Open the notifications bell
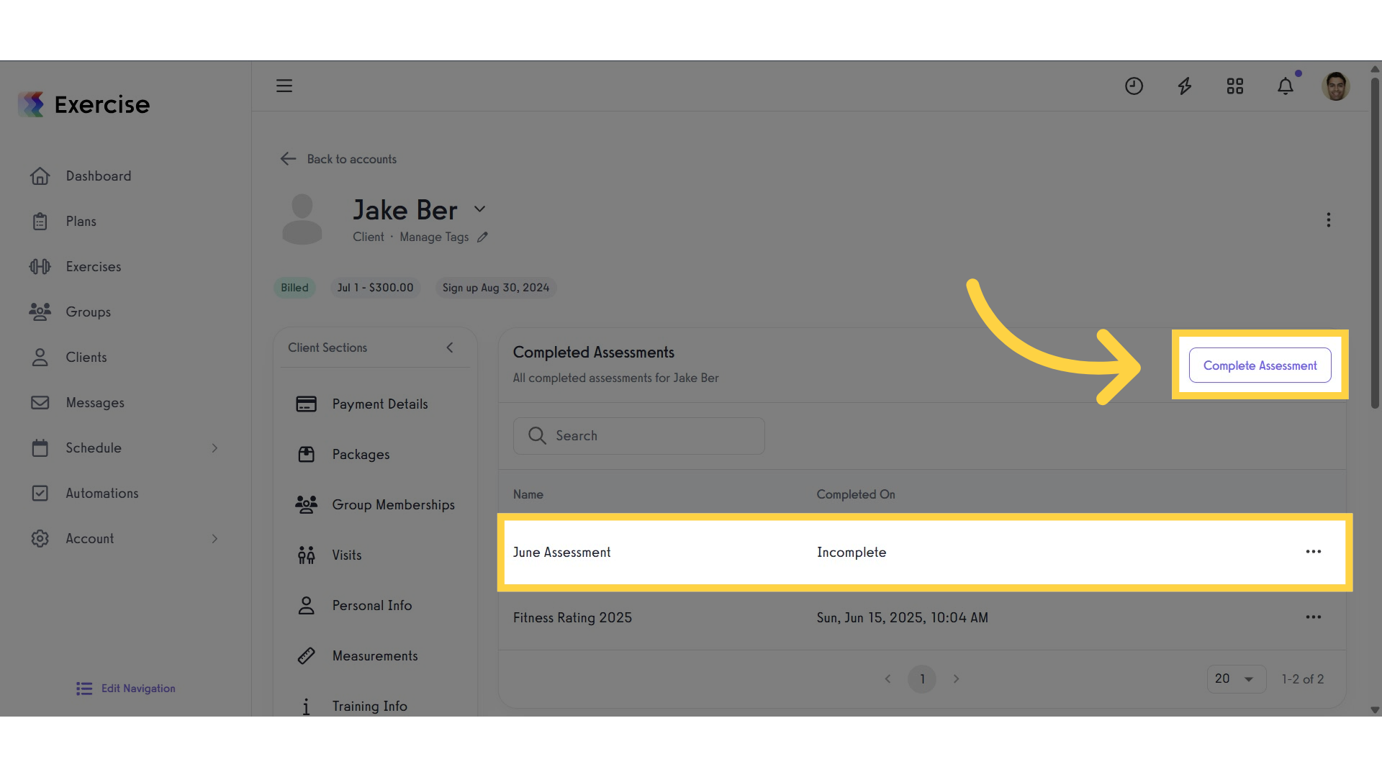This screenshot has width=1382, height=777. (x=1286, y=86)
